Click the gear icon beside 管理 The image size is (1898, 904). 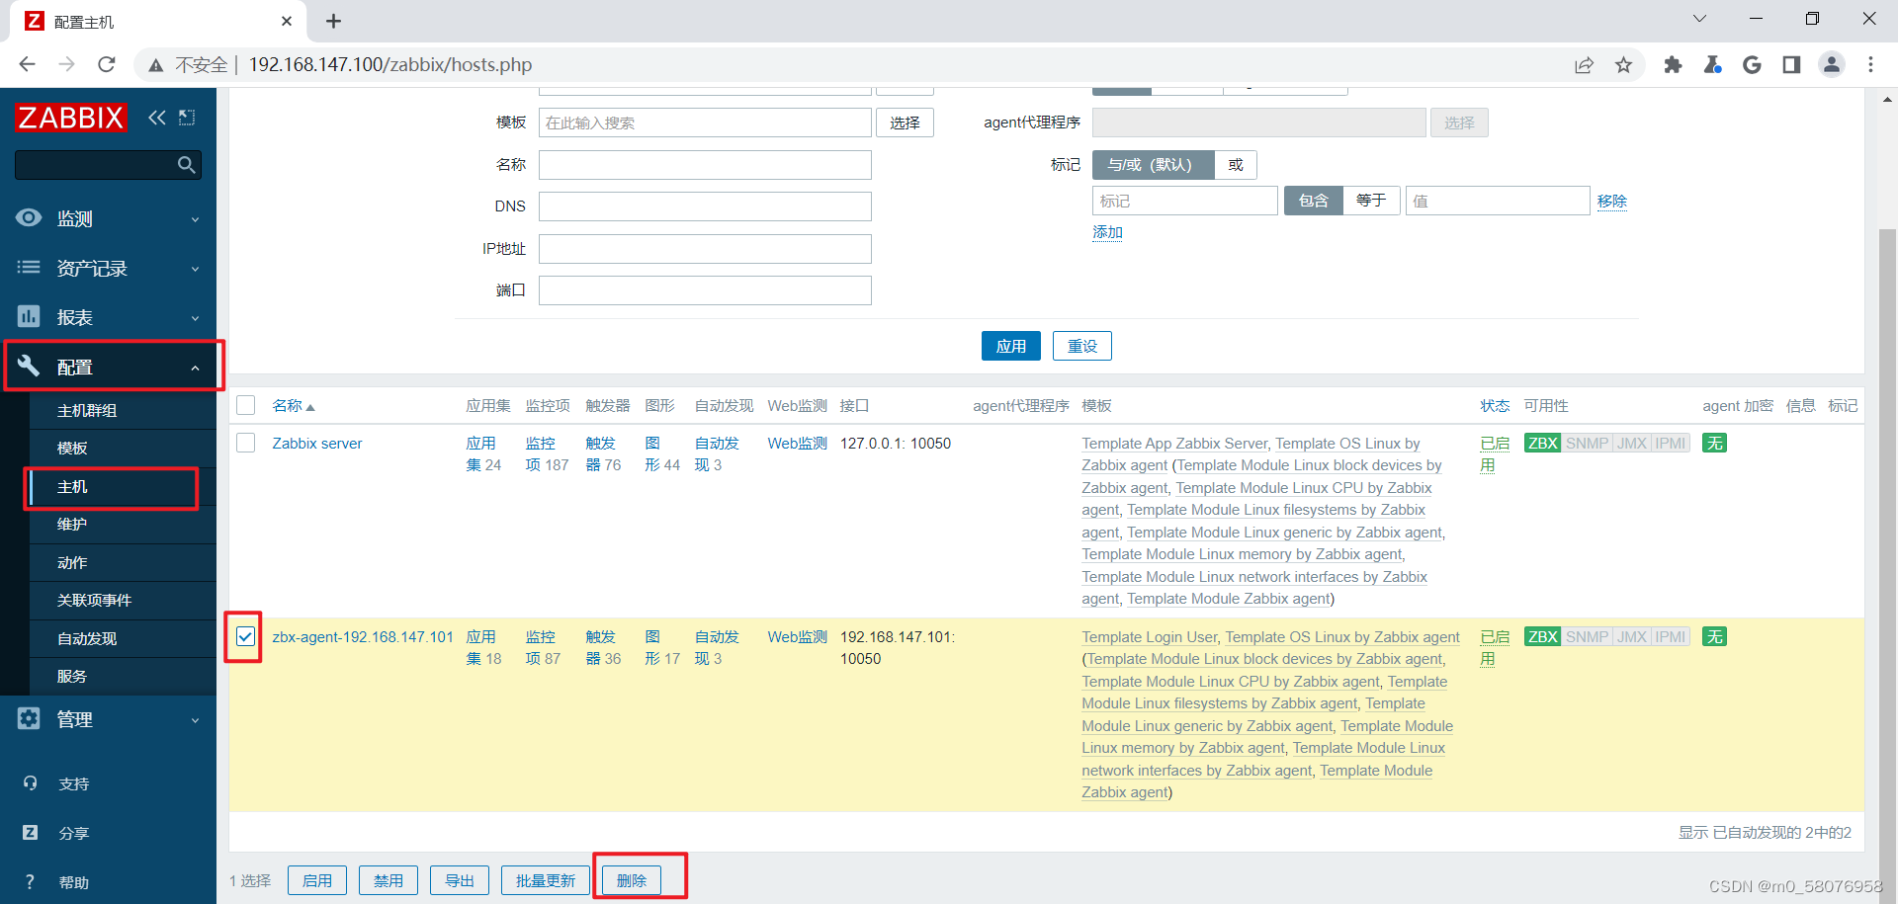[x=29, y=718]
